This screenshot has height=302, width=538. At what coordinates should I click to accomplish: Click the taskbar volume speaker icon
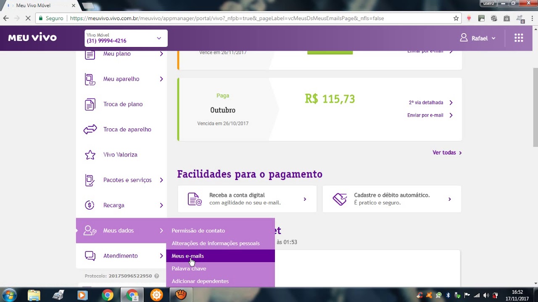tap(486, 295)
